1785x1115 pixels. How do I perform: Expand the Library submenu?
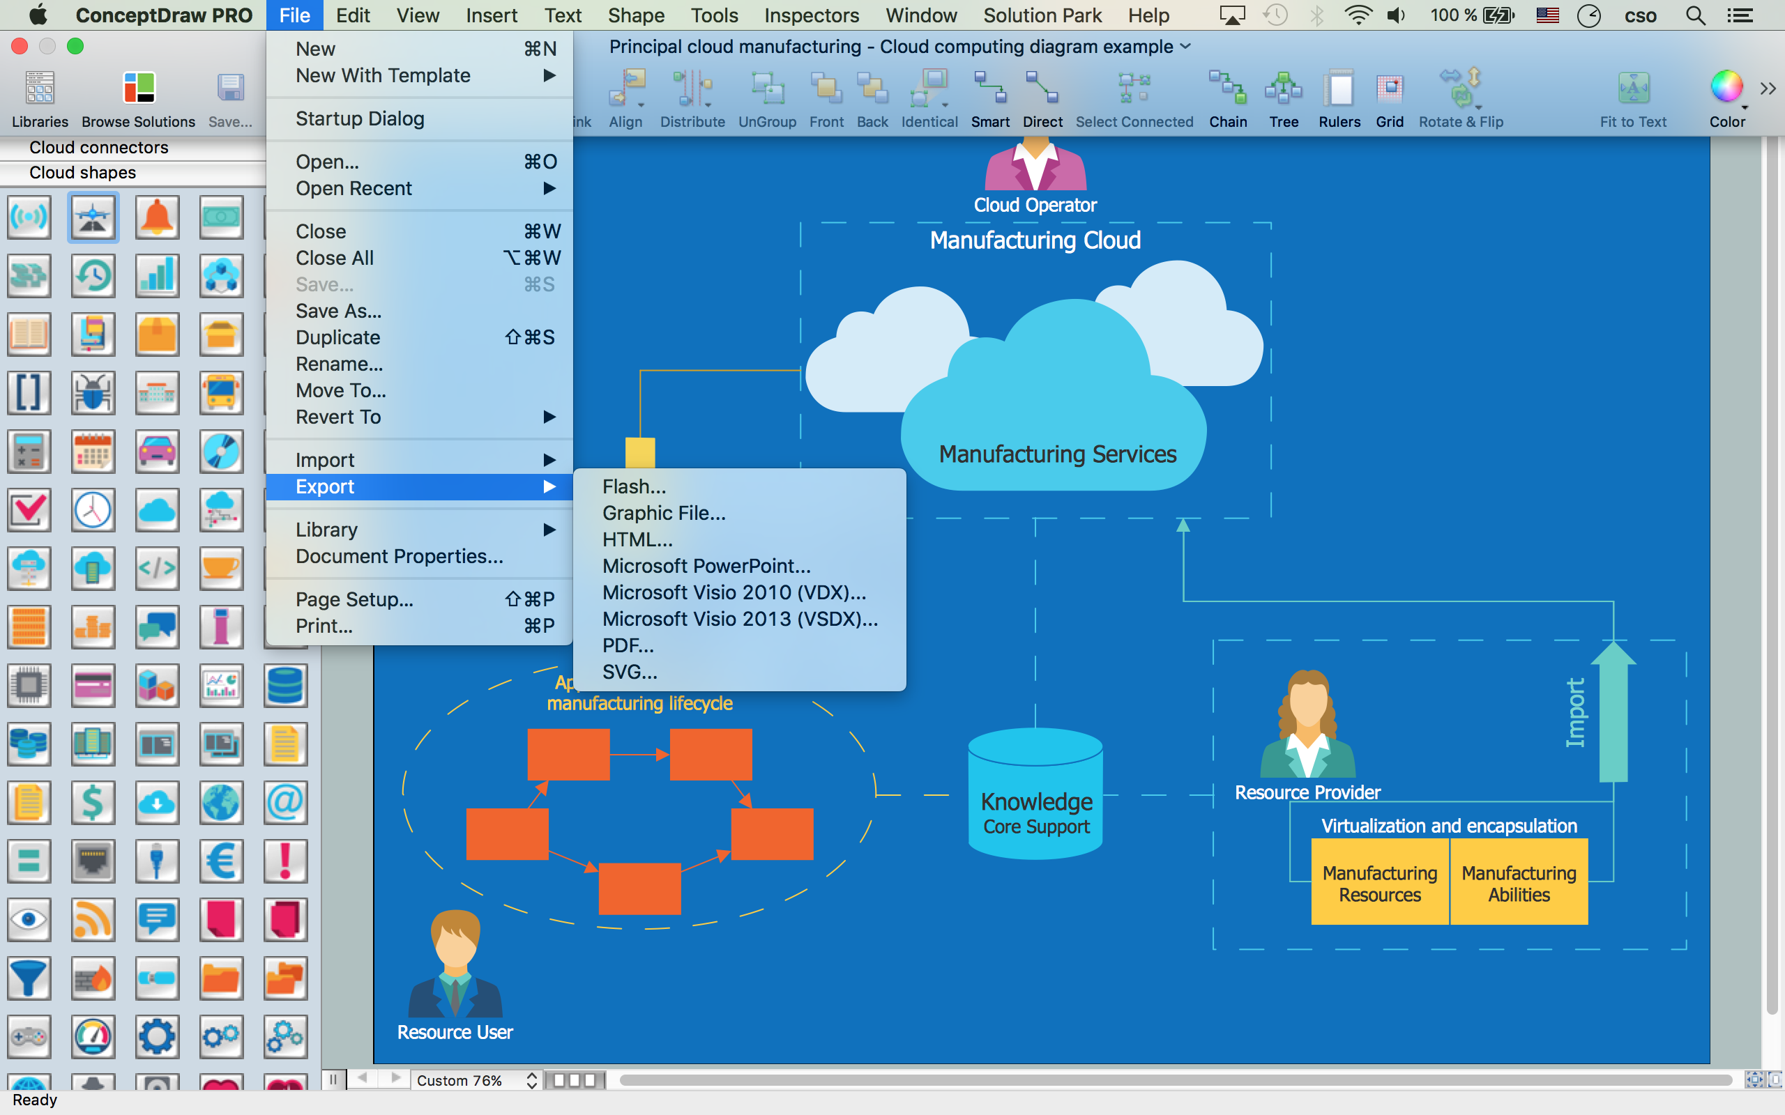[x=419, y=530]
